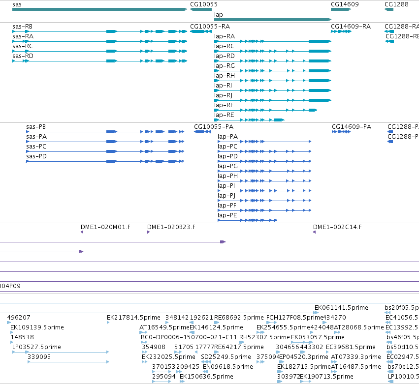Open the EK061141.5prime EST label
The image size is (419, 384).
pos(342,308)
